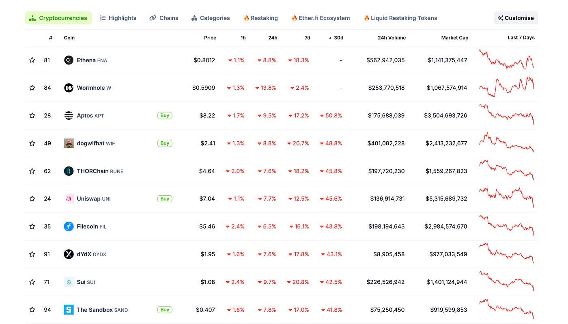Click Buy button next to Aptos
Image resolution: width=568 pixels, height=324 pixels.
(165, 115)
